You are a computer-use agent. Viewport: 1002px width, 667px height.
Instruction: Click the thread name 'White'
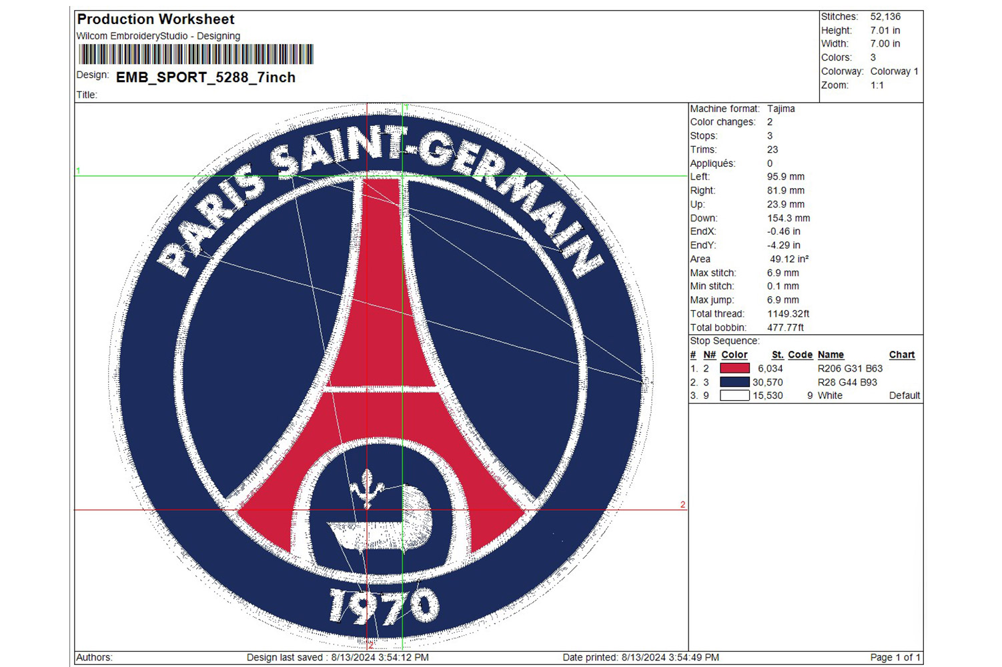[x=830, y=396]
